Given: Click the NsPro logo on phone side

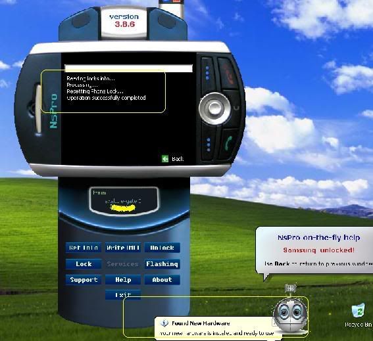Looking at the screenshot, I should pyautogui.click(x=53, y=111).
